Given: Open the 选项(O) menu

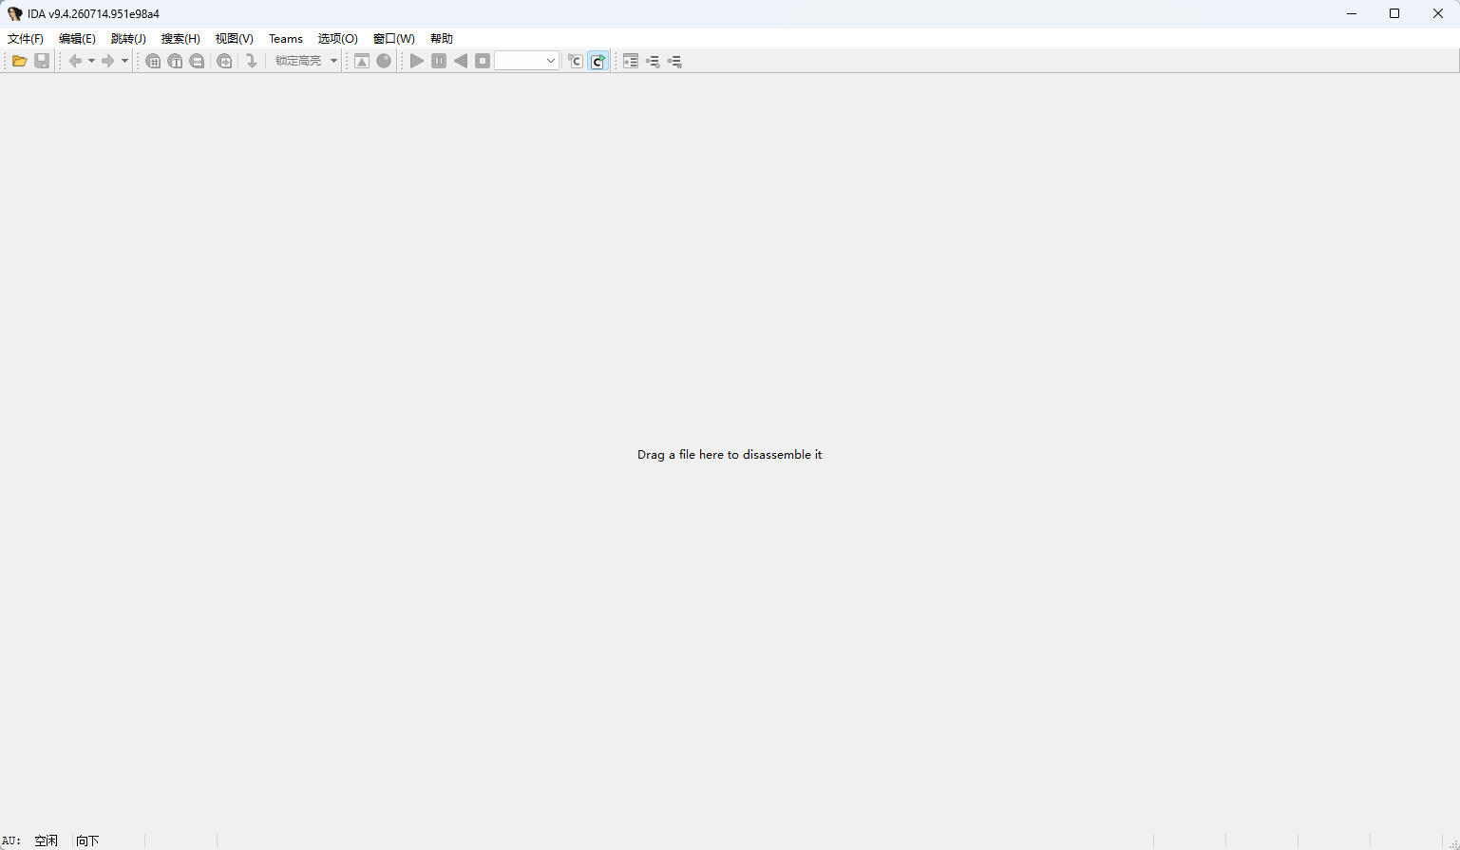Looking at the screenshot, I should click(x=337, y=39).
